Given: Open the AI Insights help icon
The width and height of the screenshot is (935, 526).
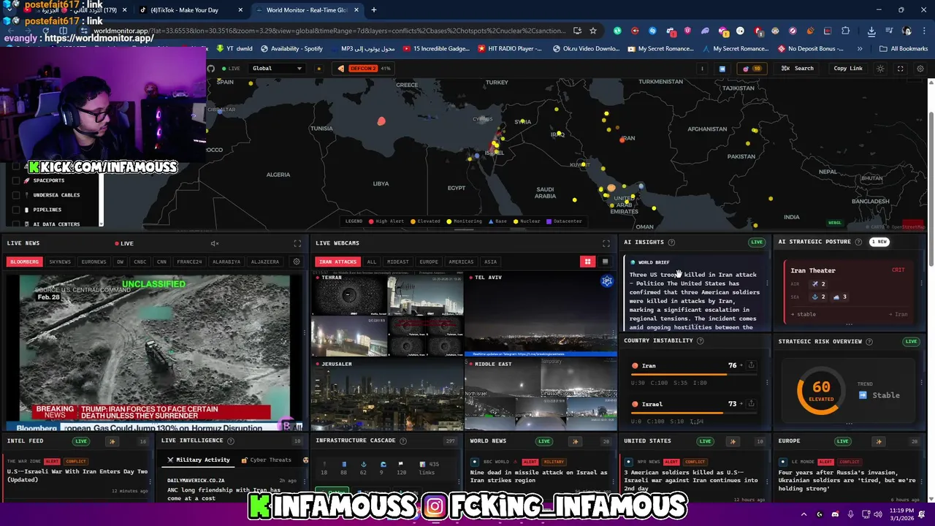Looking at the screenshot, I should 671,243.
